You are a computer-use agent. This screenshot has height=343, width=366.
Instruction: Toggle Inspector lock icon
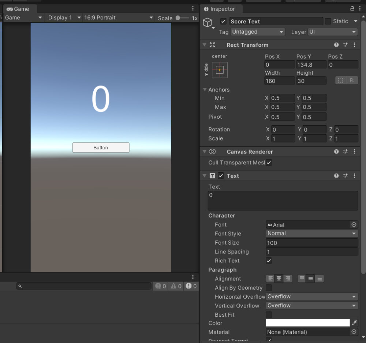click(352, 9)
